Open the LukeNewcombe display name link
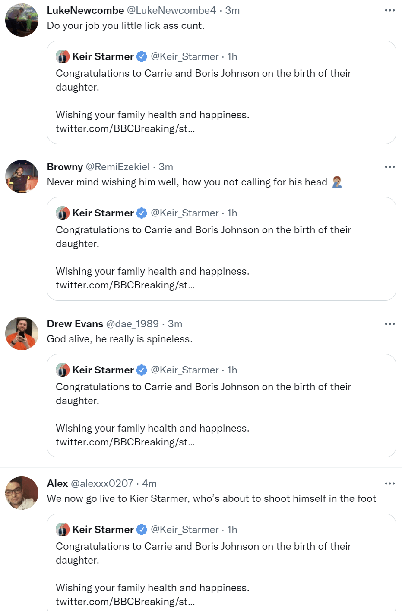 pos(85,10)
